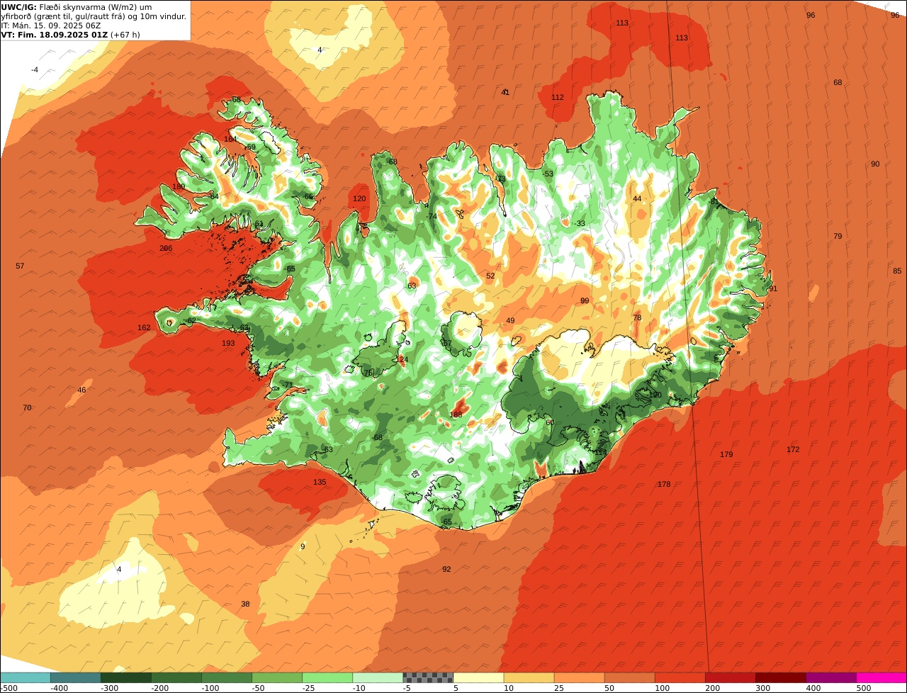This screenshot has height=693, width=907.
Task: Click the '79' value east of Iceland
Action: 838,237
